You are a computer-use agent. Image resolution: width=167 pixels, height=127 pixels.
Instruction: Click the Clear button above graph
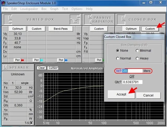[41, 68]
